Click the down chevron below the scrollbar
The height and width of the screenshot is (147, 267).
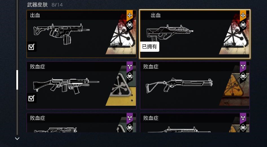(x=17, y=139)
